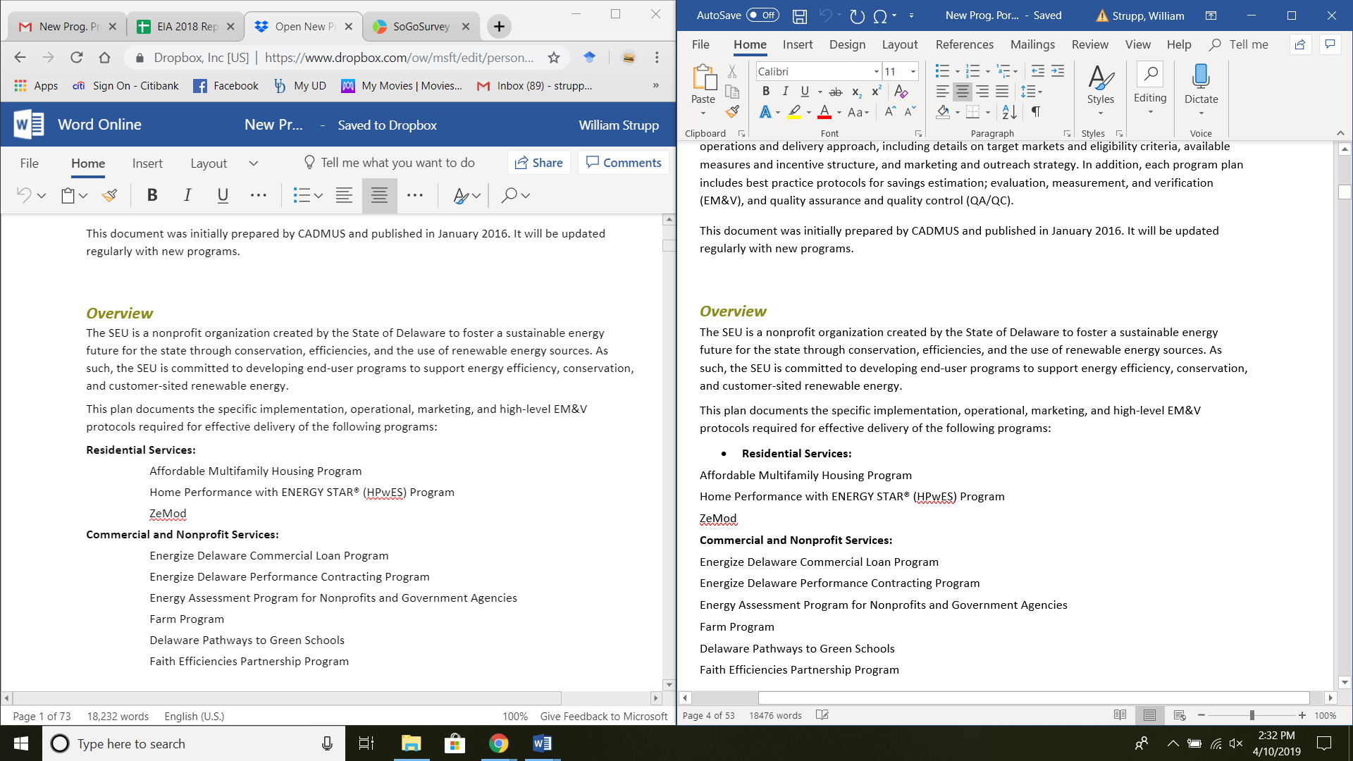
Task: Open the Calibri font name dropdown
Action: pyautogui.click(x=876, y=72)
